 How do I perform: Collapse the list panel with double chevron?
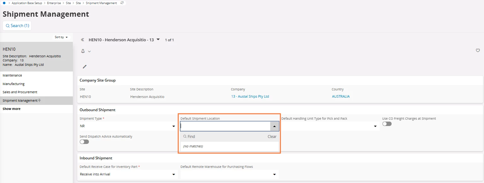tap(83, 40)
